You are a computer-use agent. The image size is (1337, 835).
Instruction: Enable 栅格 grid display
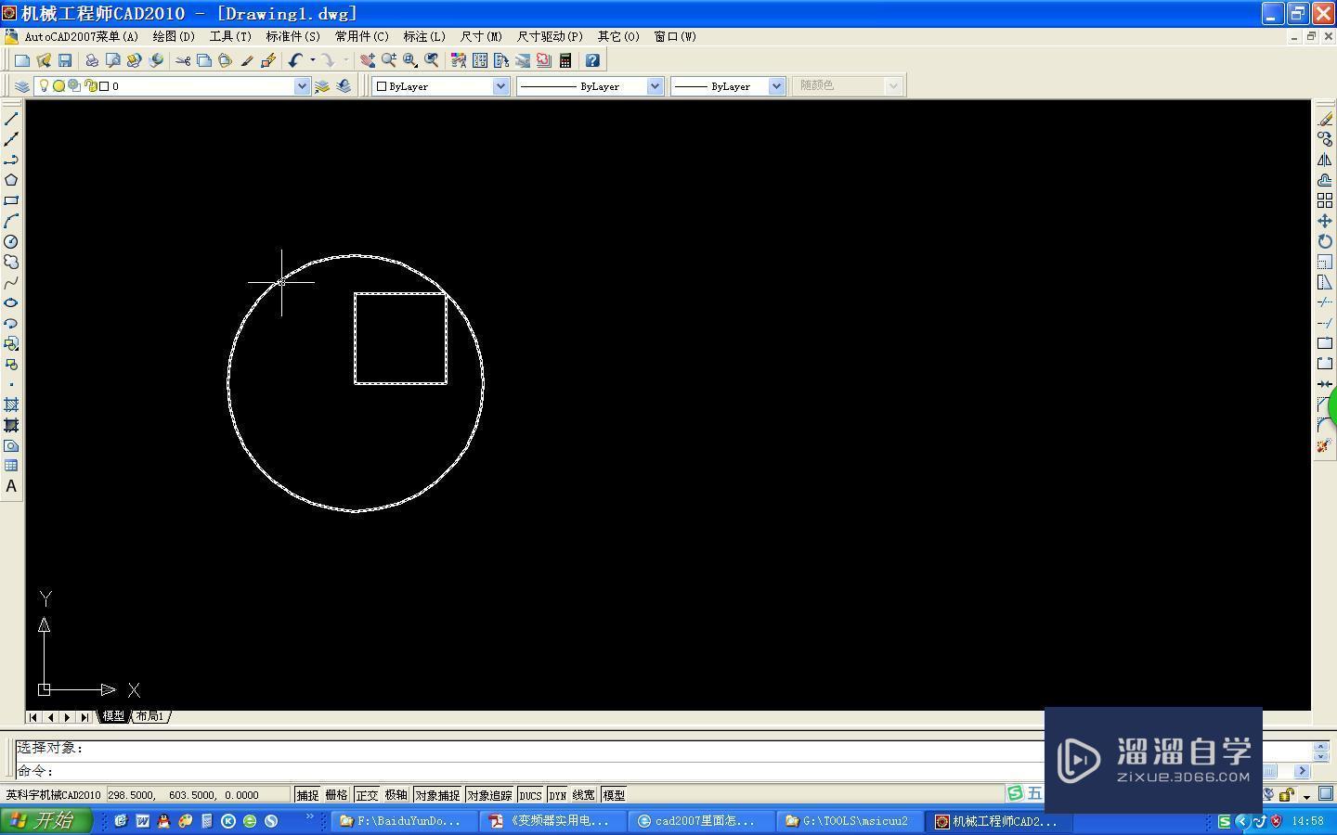(337, 794)
